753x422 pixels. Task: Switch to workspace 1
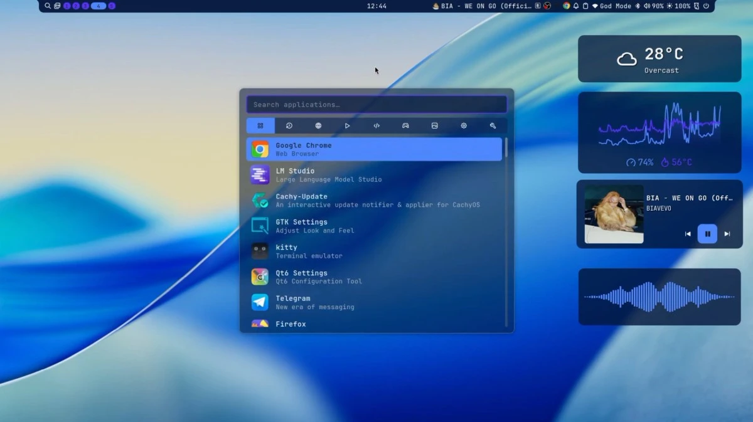pyautogui.click(x=67, y=6)
